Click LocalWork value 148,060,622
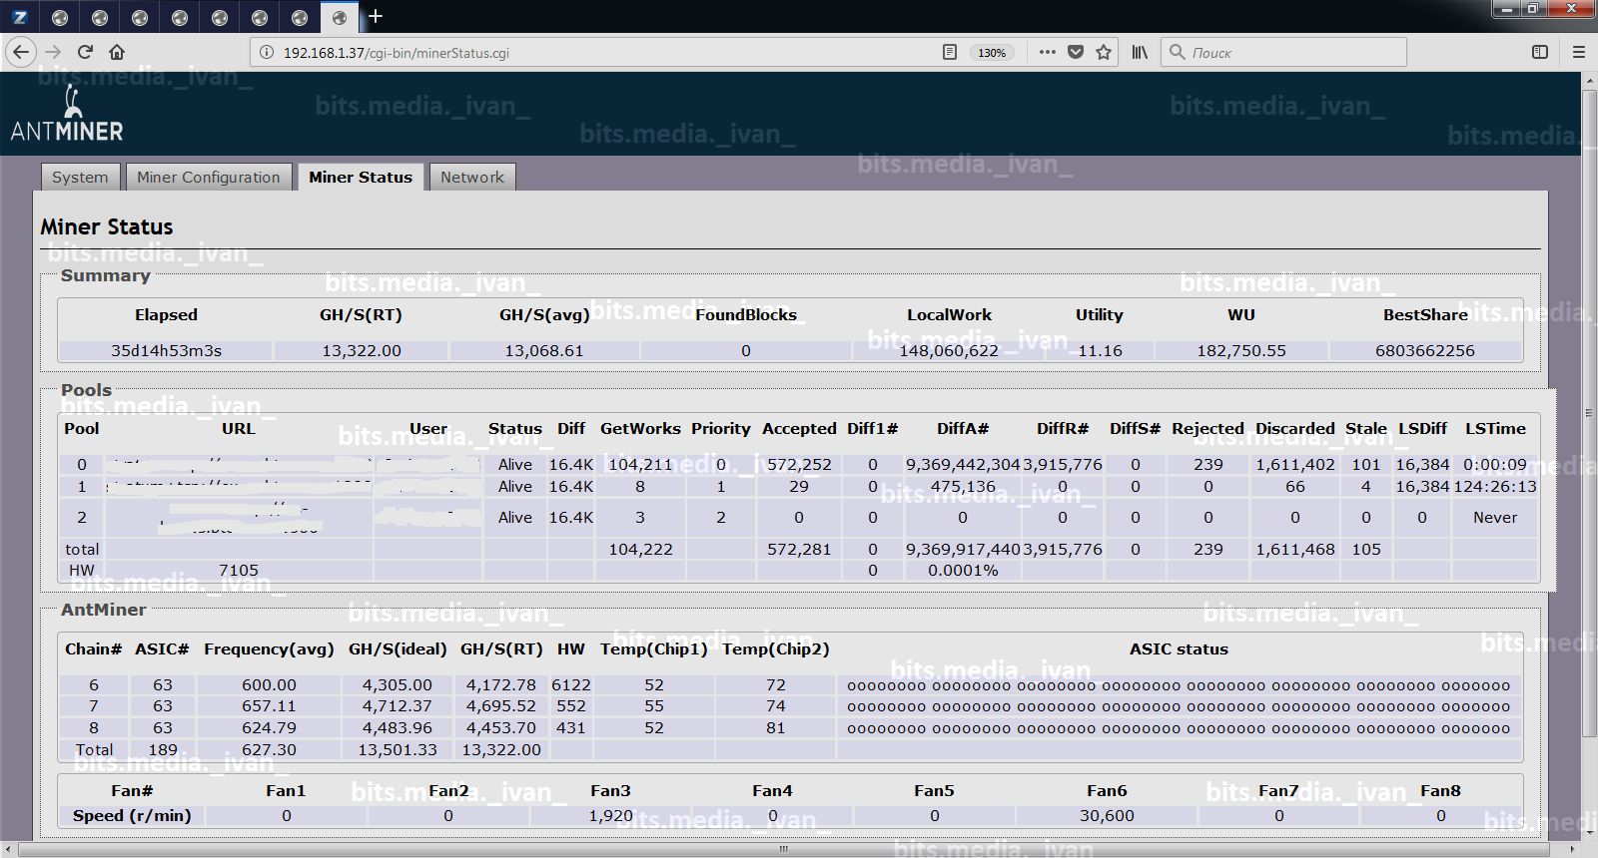 [949, 351]
